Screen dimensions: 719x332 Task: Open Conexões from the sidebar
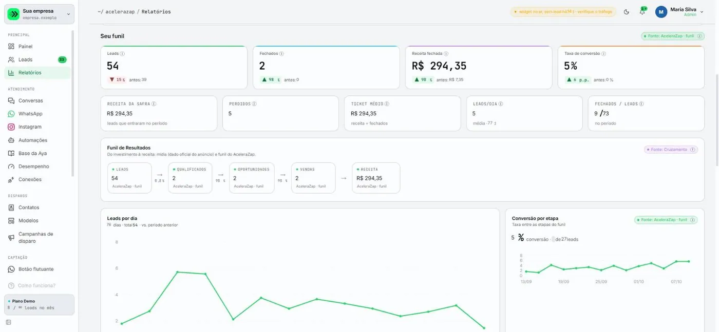[x=37, y=180]
